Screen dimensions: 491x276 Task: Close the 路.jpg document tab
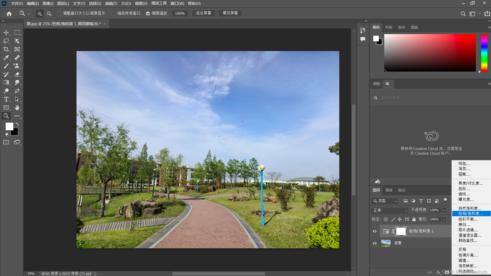[x=105, y=24]
